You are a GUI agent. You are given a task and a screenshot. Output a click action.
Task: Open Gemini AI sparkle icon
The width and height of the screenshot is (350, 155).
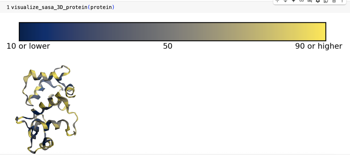tap(294, 1)
